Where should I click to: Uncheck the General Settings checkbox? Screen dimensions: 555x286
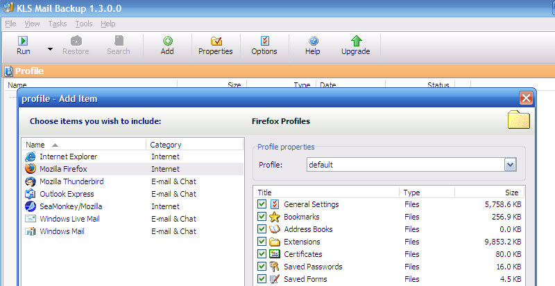[262, 204]
